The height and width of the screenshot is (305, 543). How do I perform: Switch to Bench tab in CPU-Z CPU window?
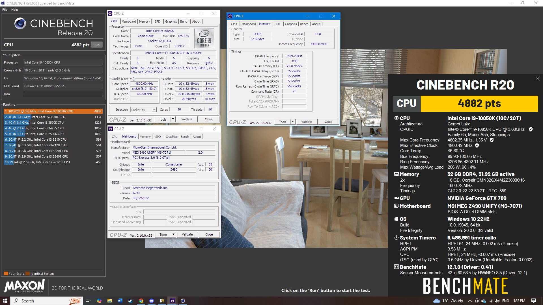pos(184,21)
